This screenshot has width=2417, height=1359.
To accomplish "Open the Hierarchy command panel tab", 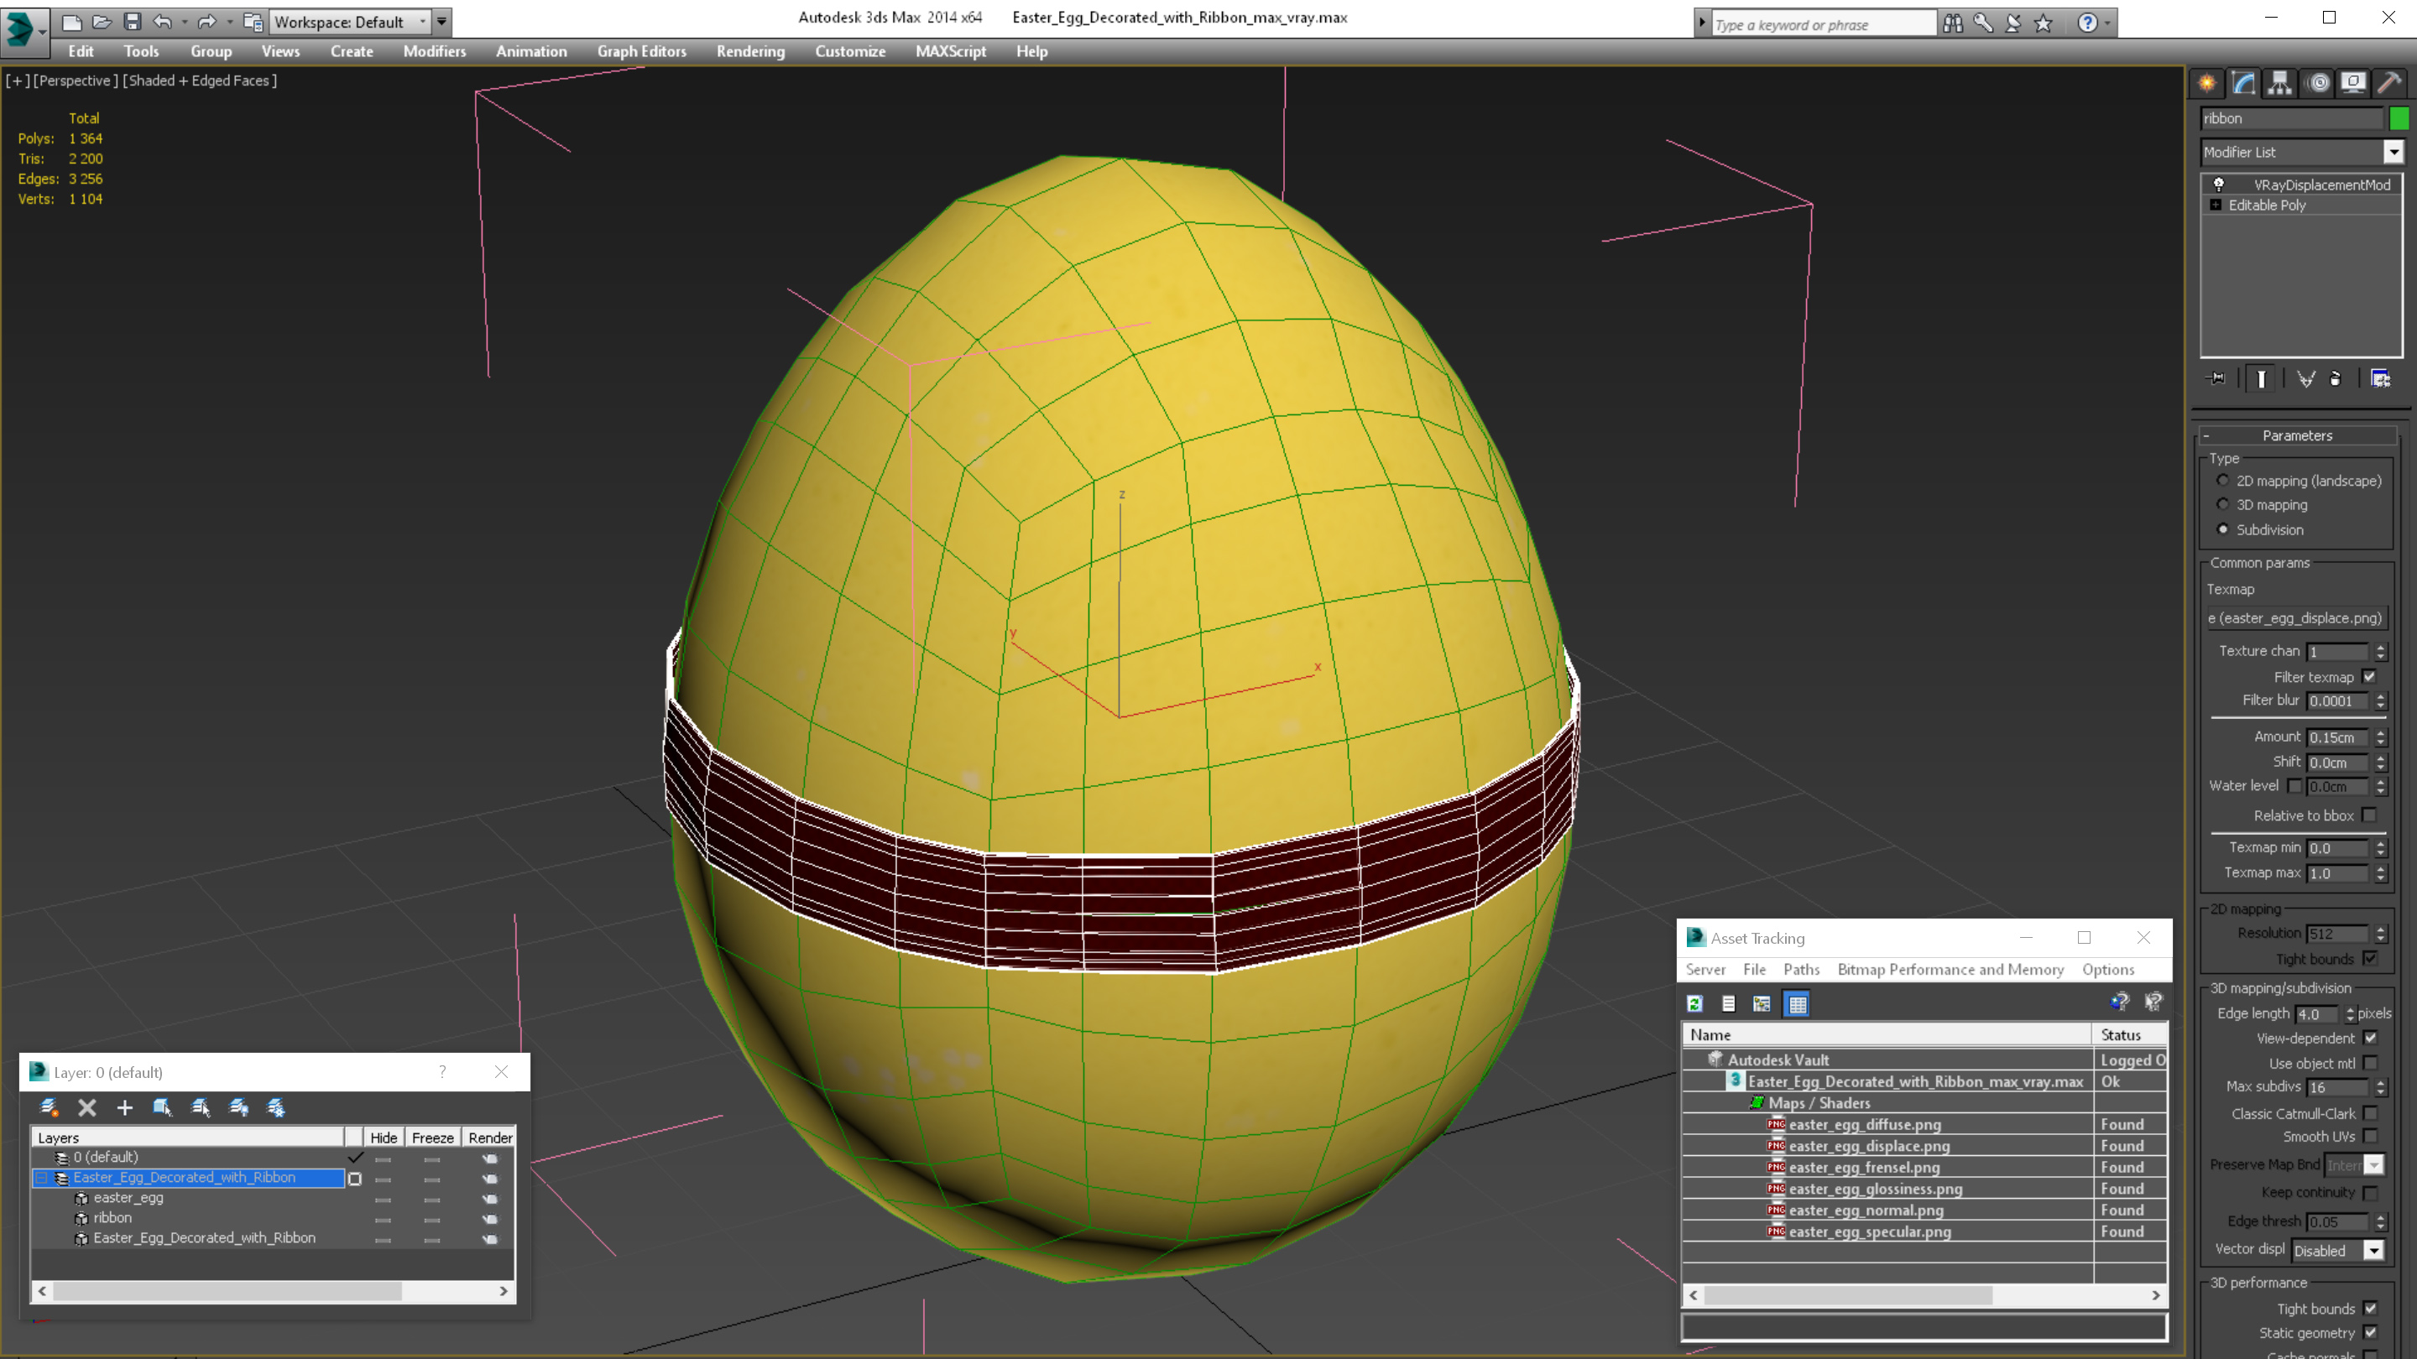I will [x=2280, y=84].
